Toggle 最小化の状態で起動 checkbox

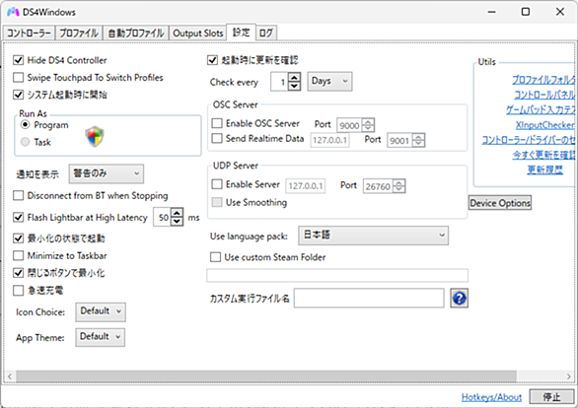click(18, 238)
